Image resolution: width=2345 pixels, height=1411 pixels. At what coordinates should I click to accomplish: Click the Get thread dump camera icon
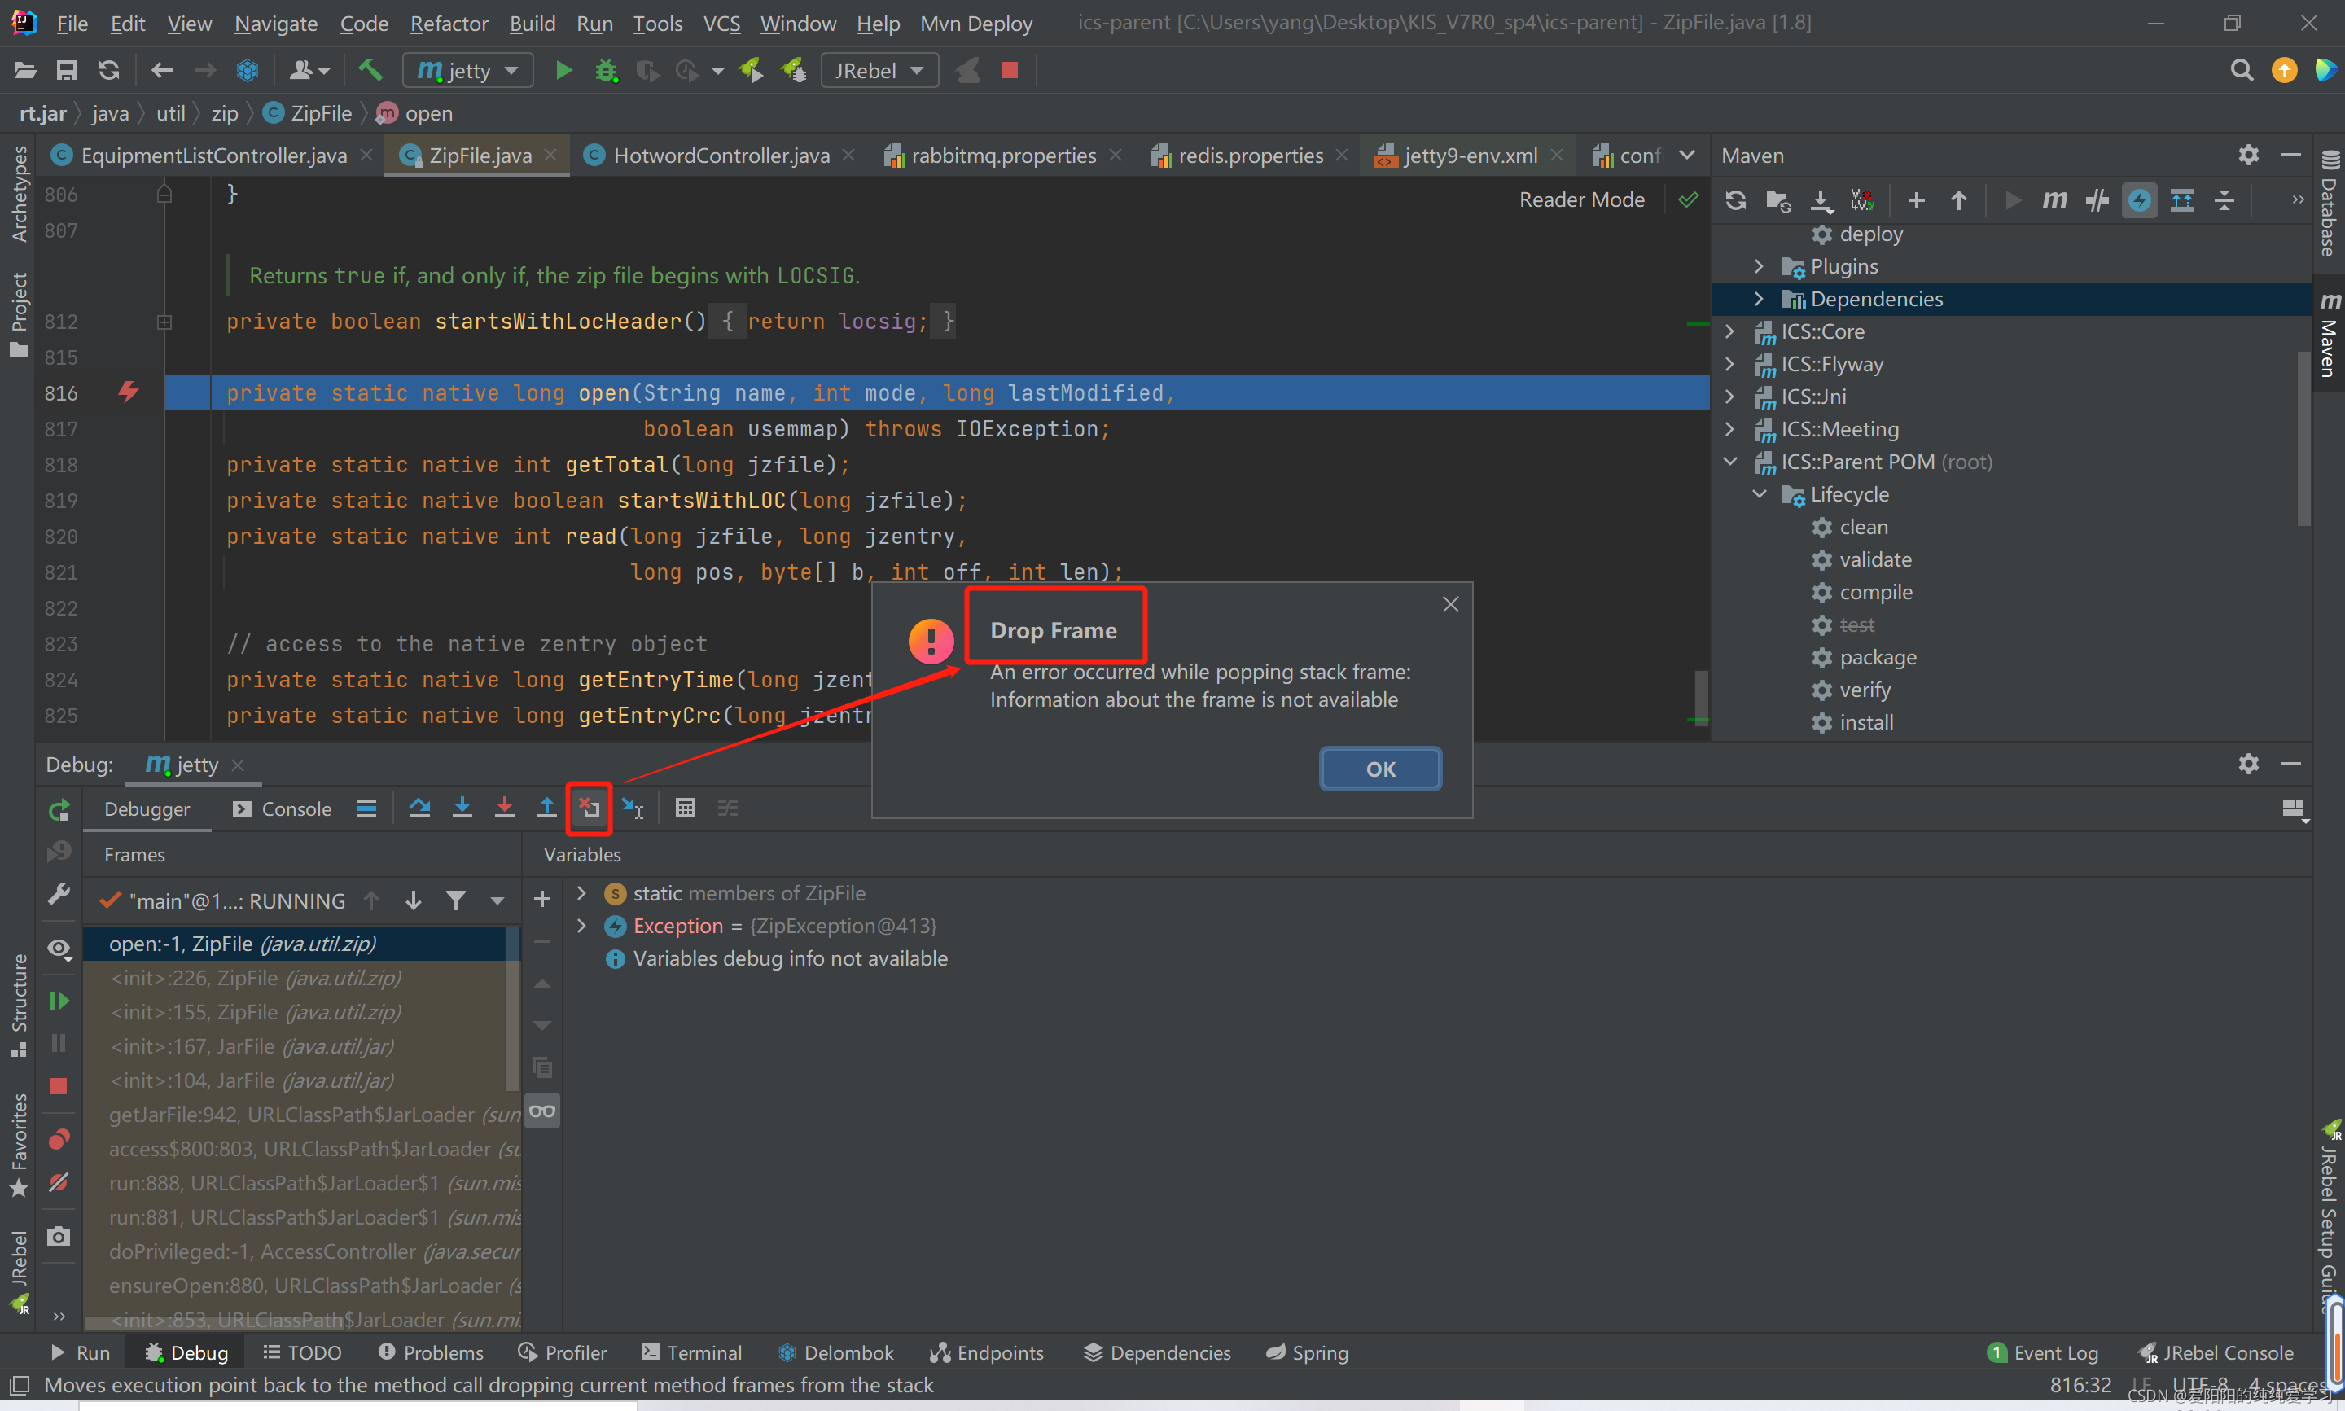59,1237
